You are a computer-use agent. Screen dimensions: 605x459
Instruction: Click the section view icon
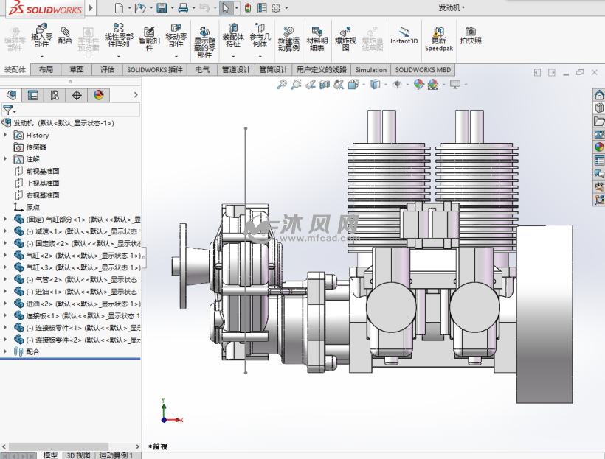tap(324, 85)
